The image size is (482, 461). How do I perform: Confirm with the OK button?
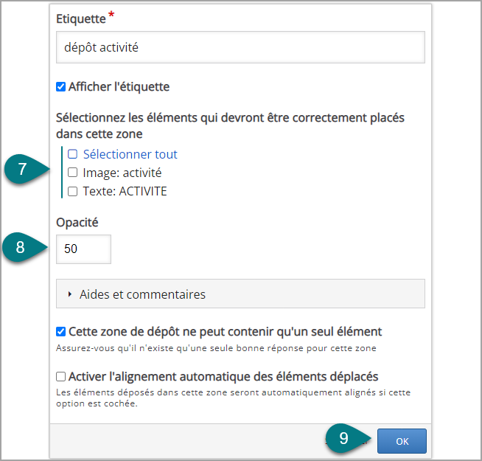(402, 441)
